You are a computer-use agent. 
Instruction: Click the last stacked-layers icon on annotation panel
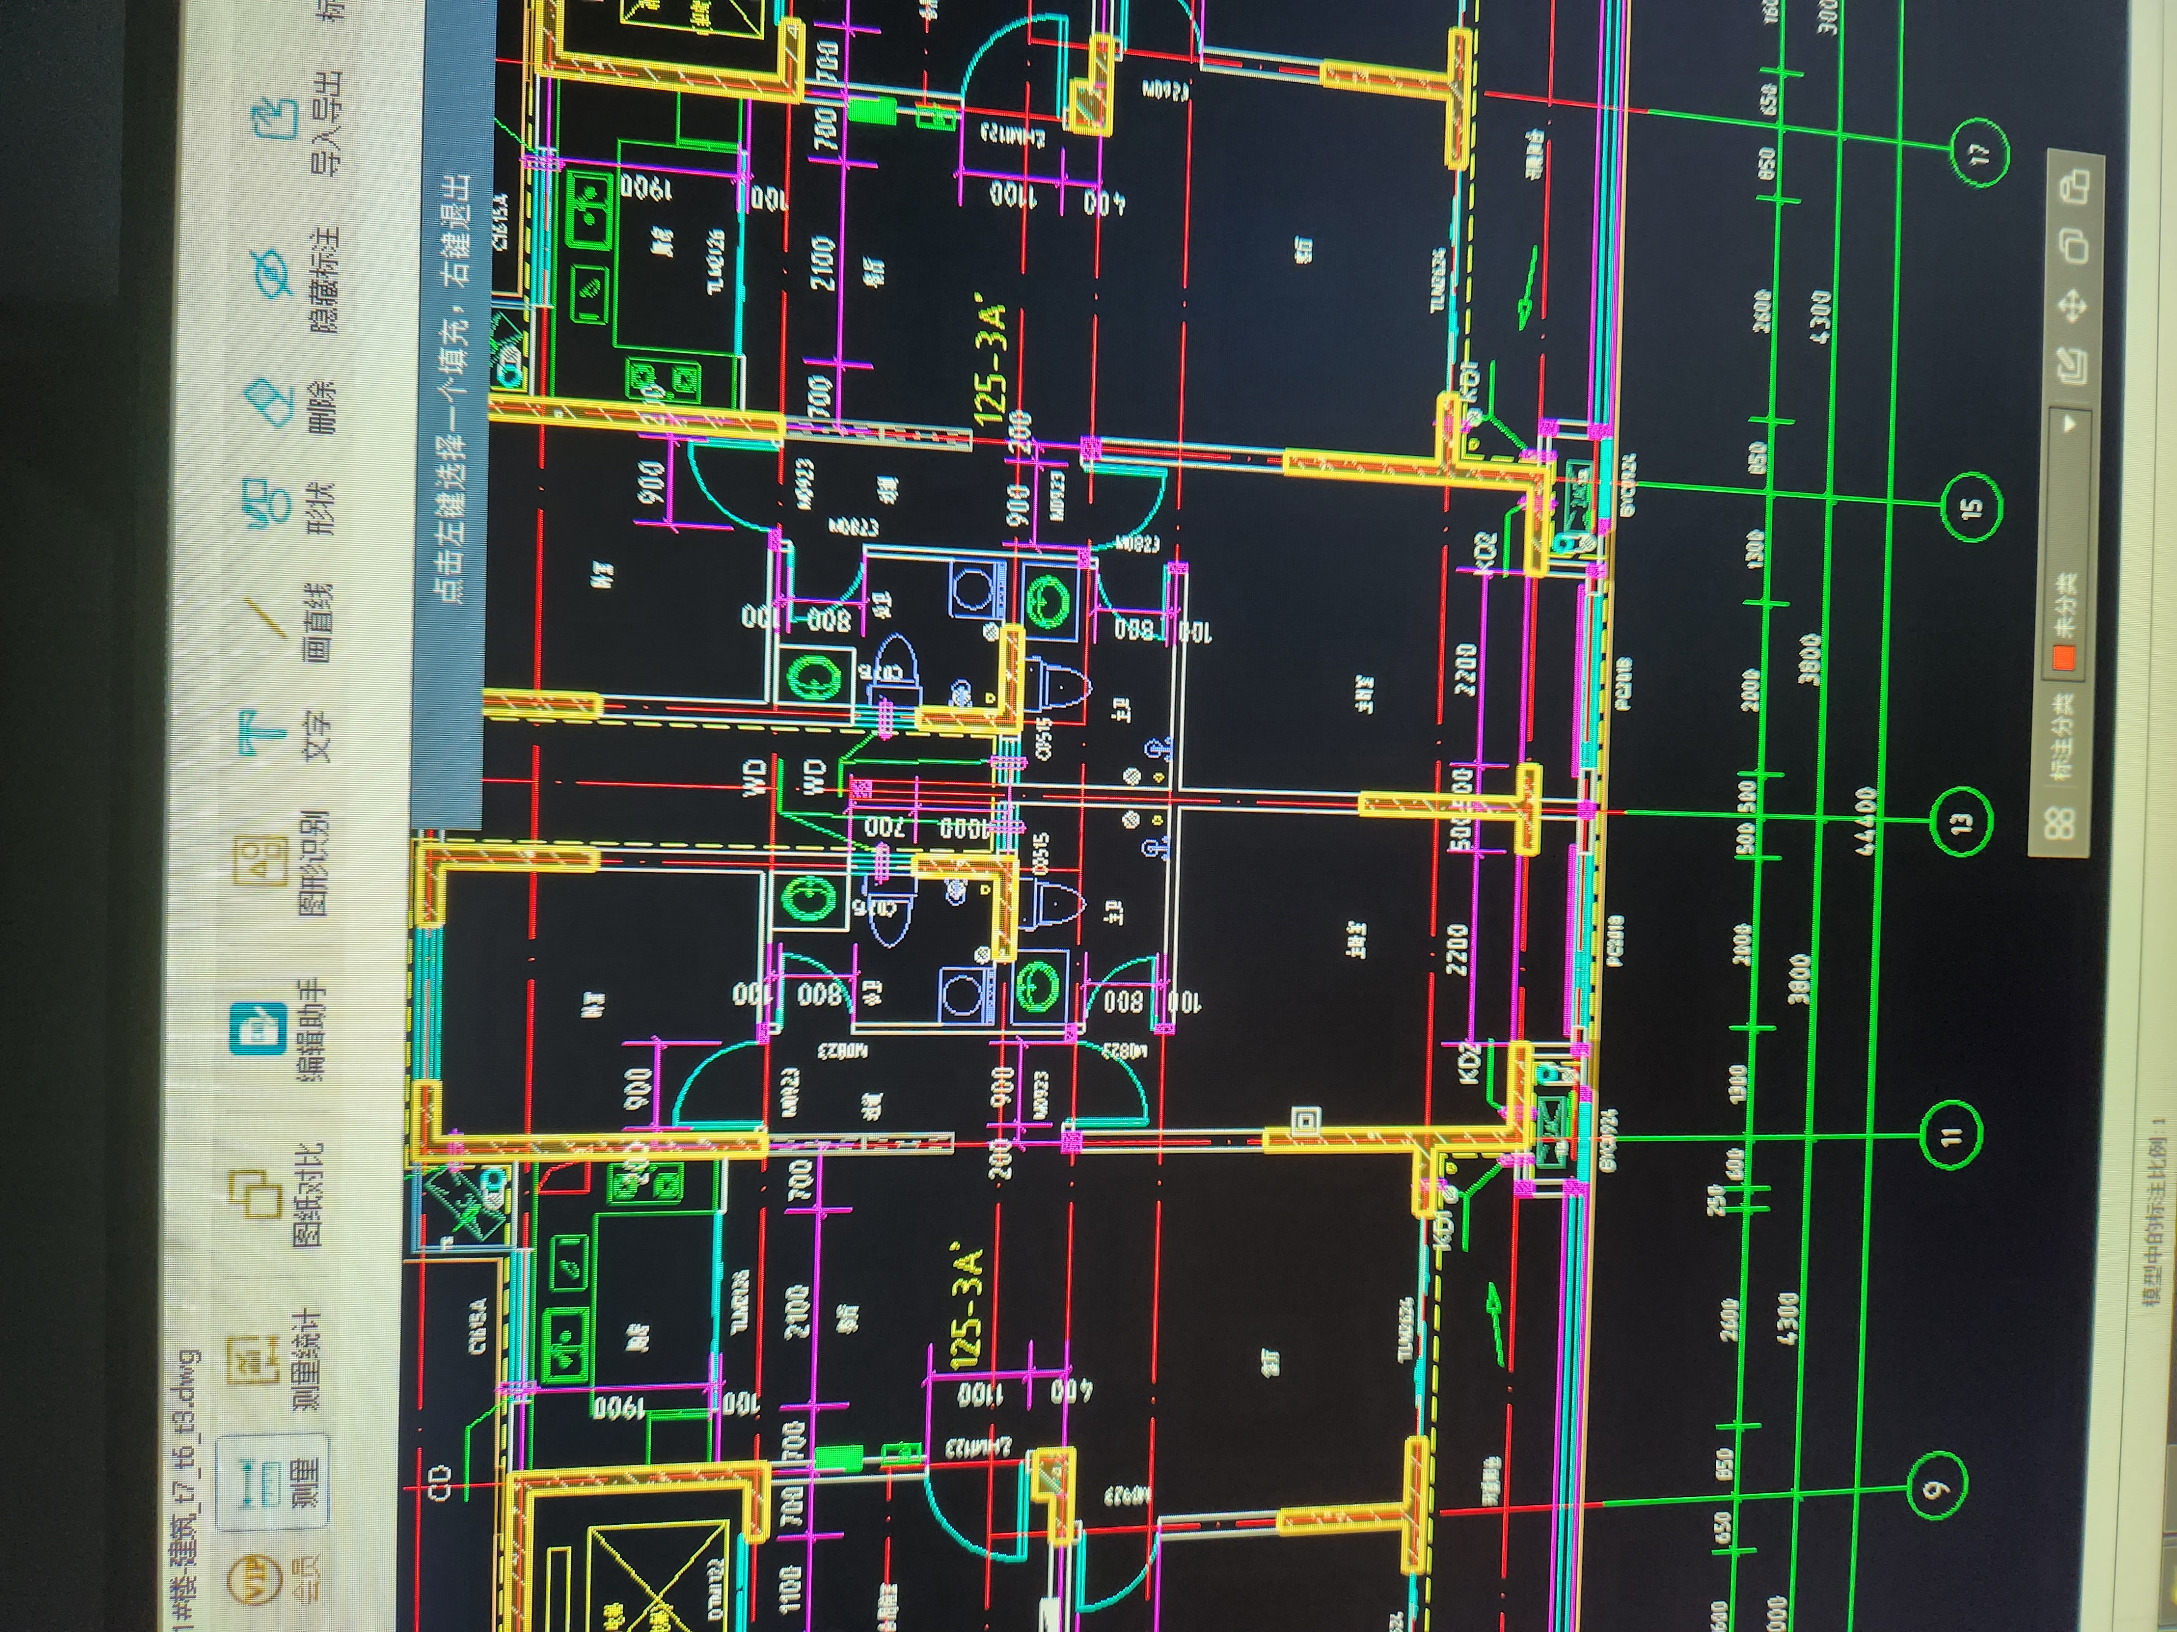coord(2077,187)
